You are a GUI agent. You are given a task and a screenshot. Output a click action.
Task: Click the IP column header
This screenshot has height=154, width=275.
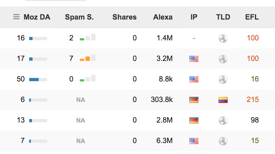tap(194, 17)
